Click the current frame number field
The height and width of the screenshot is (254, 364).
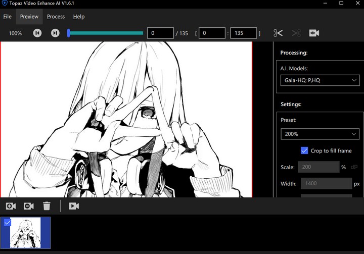click(x=160, y=33)
